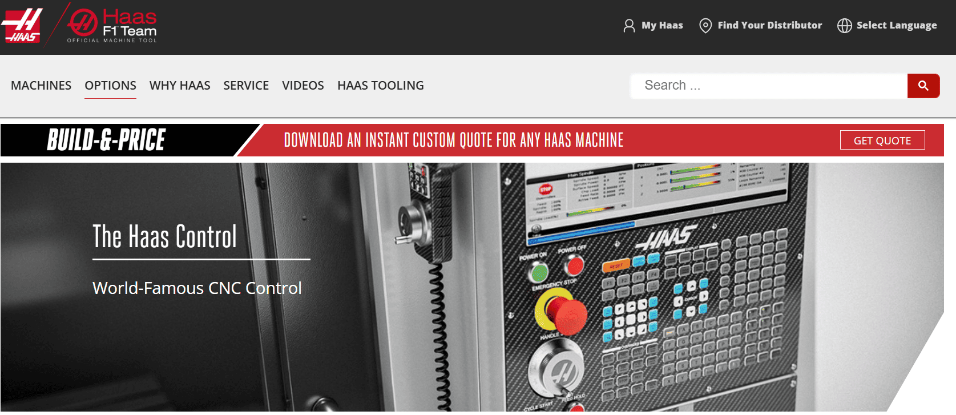Viewport: 956px width, 415px height.
Task: Open the My Haas account link
Action: [662, 25]
